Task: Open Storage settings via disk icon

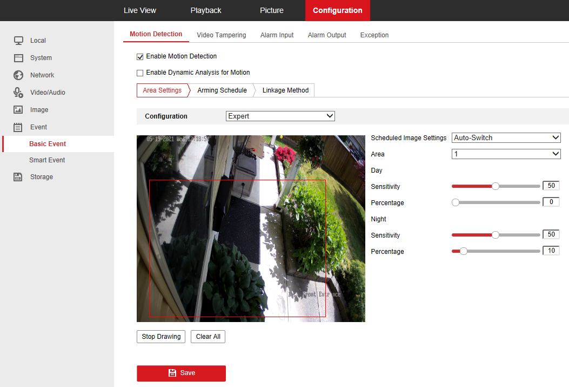Action: (x=17, y=176)
